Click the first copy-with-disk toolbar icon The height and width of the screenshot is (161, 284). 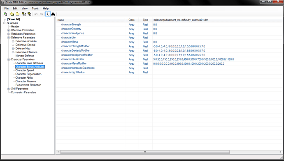(x=24, y=14)
